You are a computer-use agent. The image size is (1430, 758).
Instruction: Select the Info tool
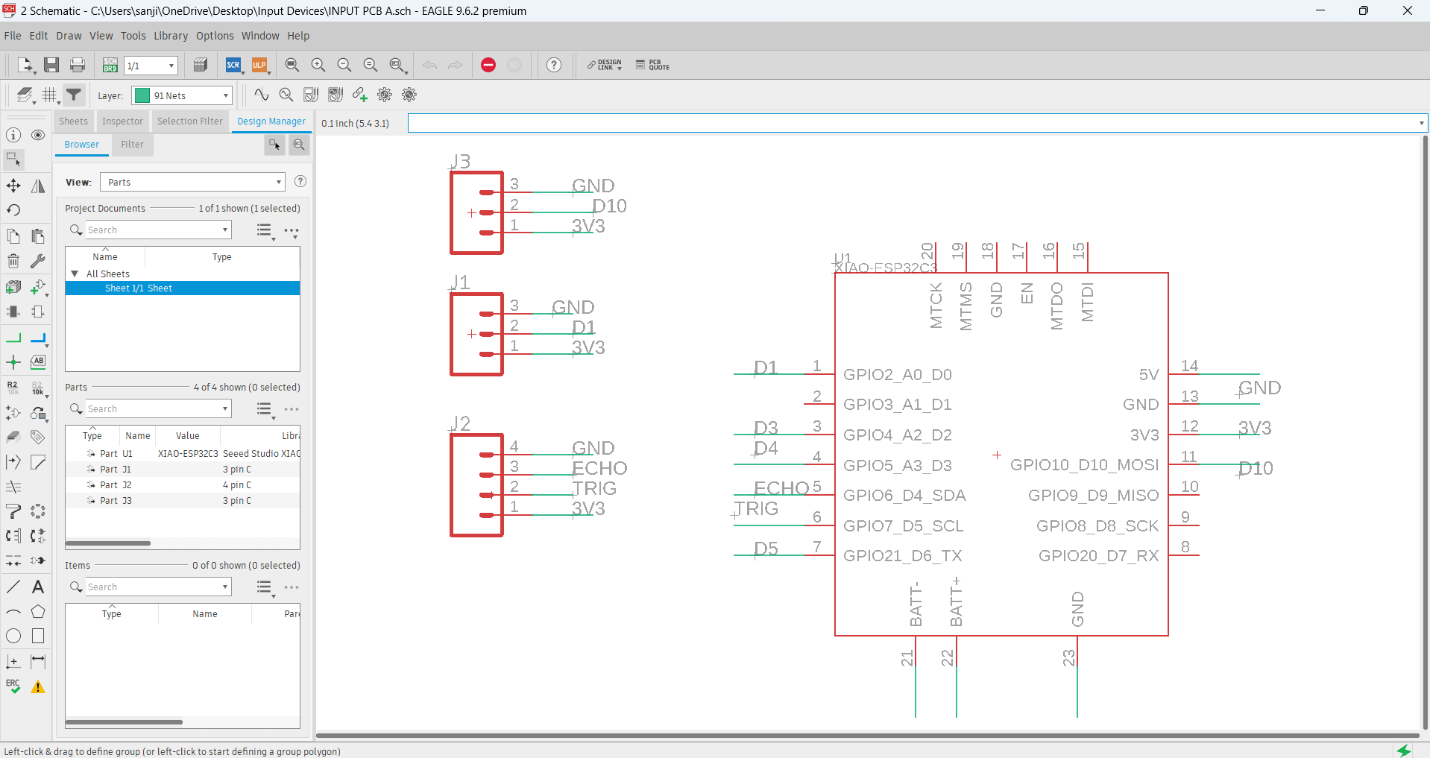click(x=13, y=135)
